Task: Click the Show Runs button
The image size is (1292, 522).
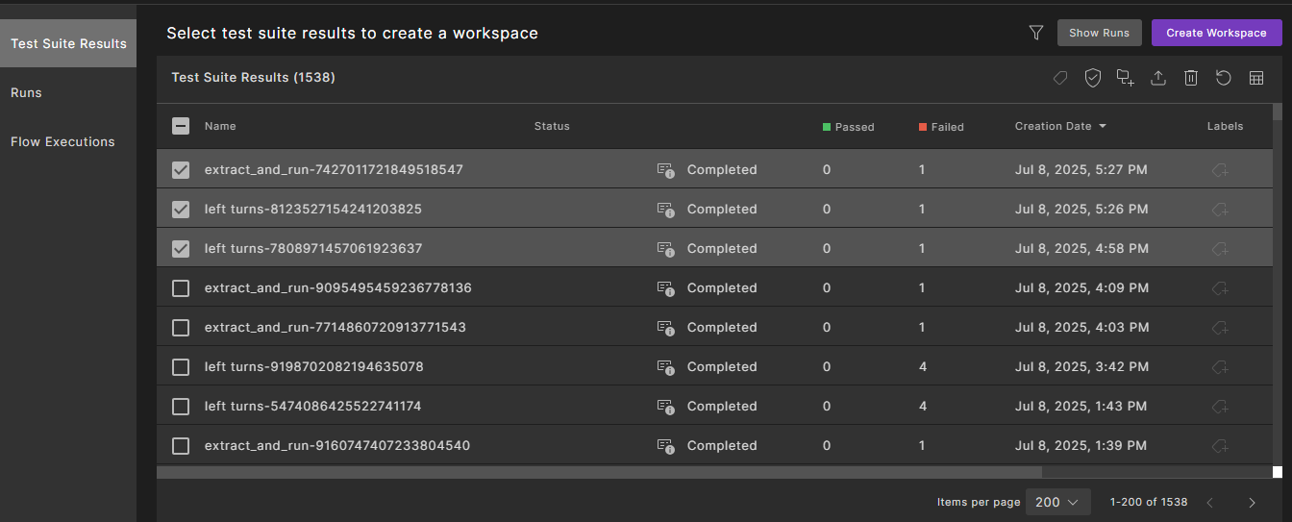Action: (x=1099, y=33)
